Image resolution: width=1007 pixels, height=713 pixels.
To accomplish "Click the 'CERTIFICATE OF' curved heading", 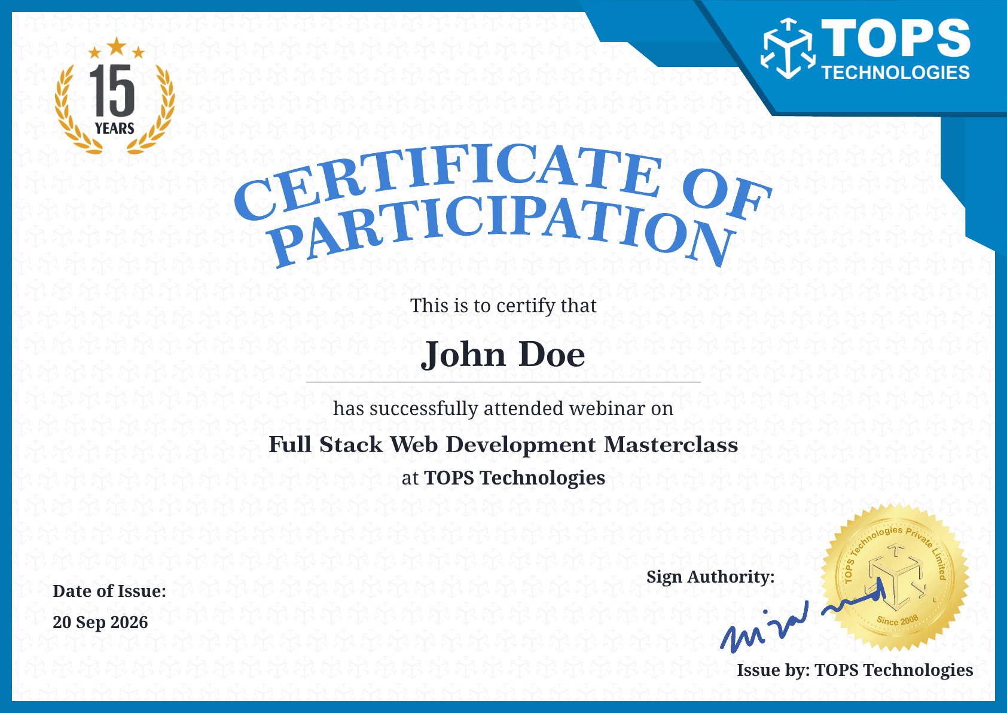I will 502,181.
